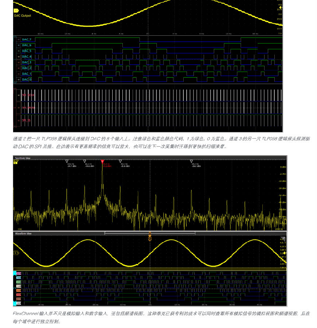Select the peak marker above -24.7 dBm

point(67,161)
